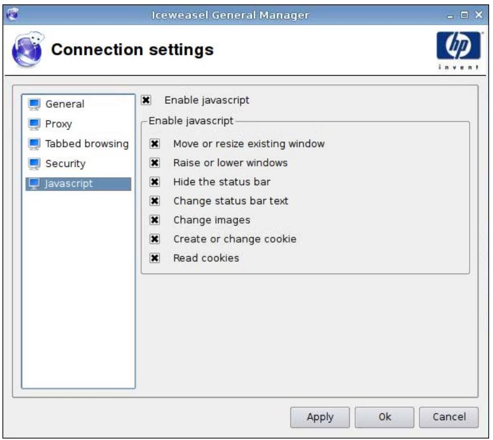
Task: Click the Apply button
Action: coord(320,417)
